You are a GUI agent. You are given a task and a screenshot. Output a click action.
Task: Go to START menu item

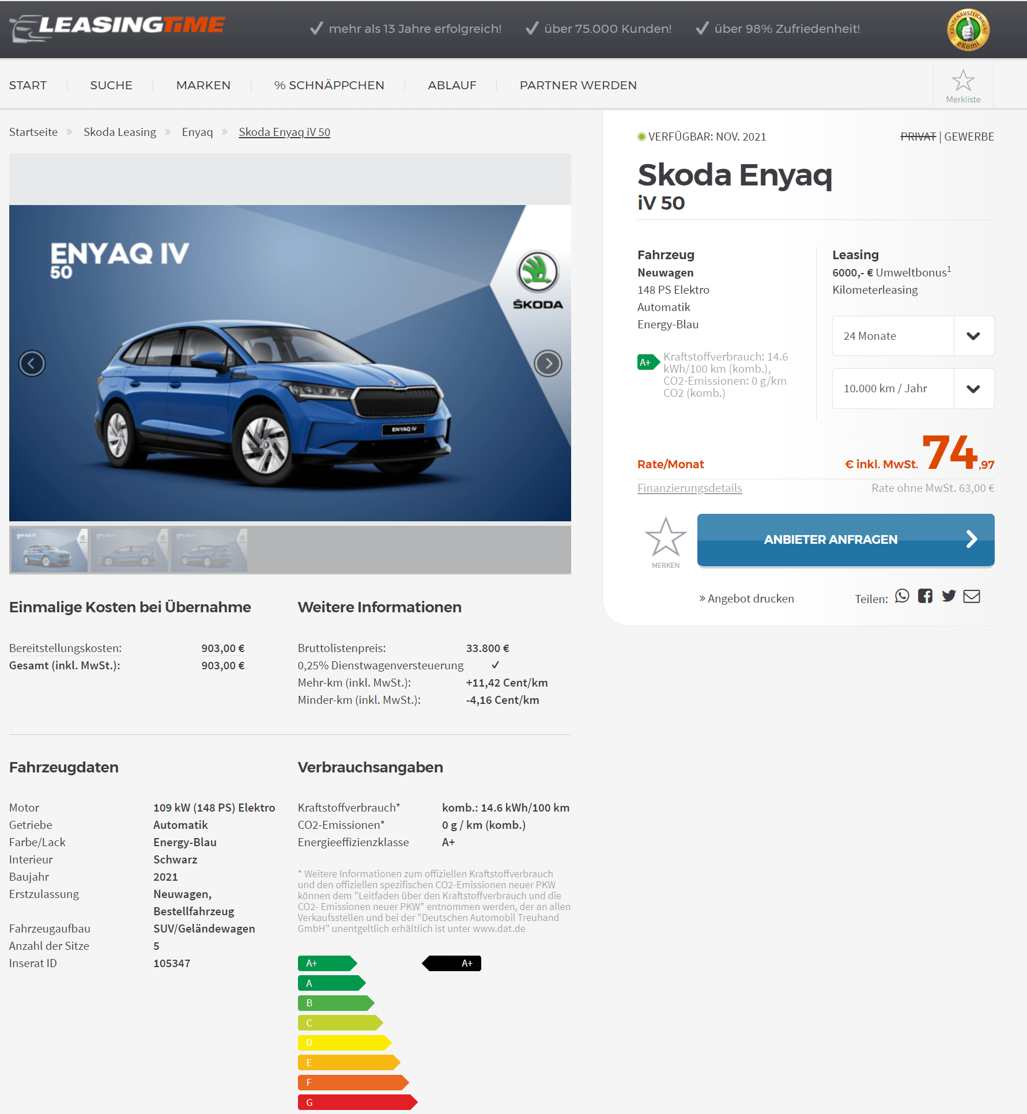pyautogui.click(x=28, y=85)
